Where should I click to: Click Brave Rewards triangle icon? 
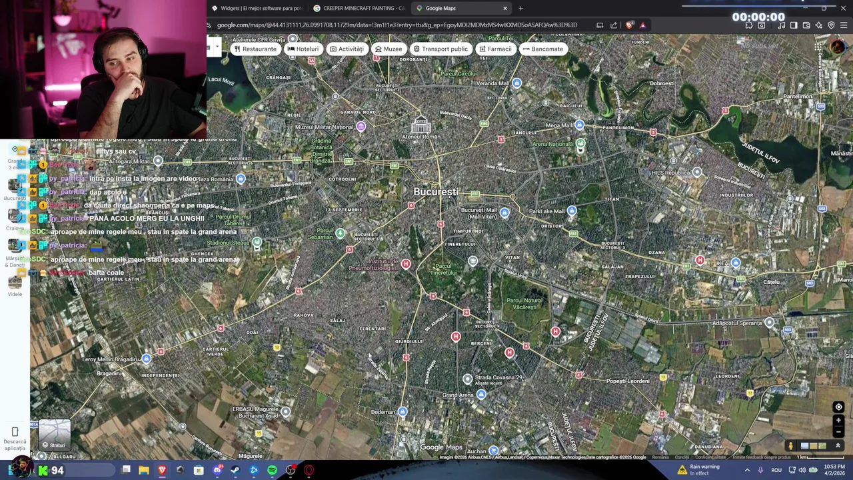click(642, 25)
